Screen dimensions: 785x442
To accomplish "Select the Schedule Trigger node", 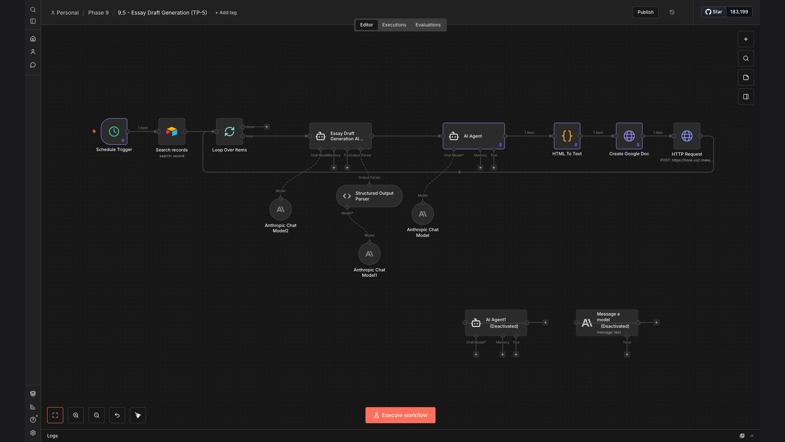I will point(114,131).
